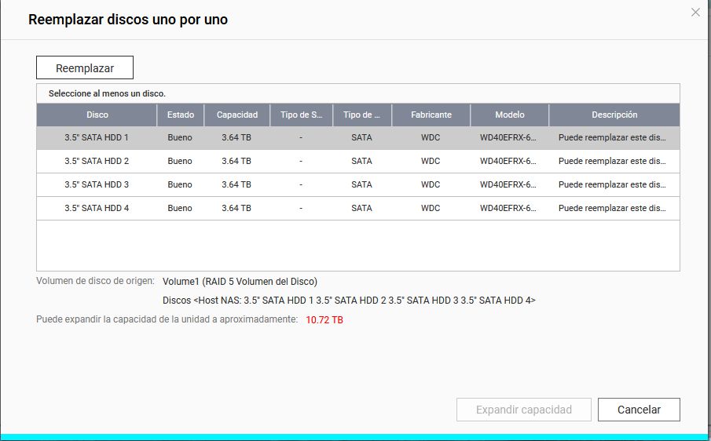Click the Modelo column header
The width and height of the screenshot is (711, 441).
[510, 115]
